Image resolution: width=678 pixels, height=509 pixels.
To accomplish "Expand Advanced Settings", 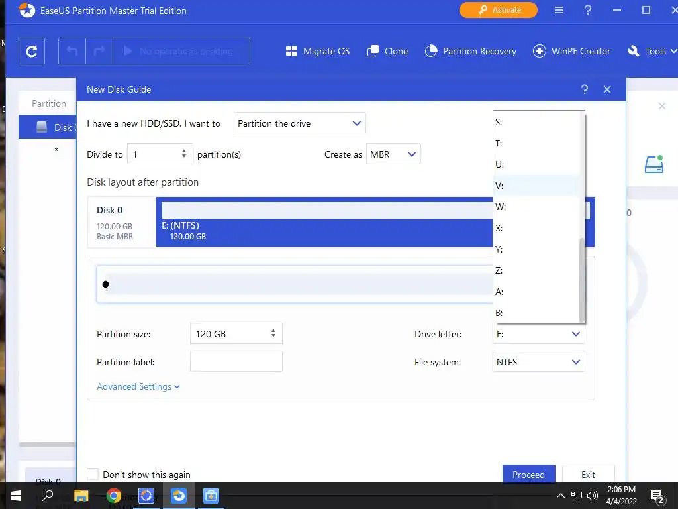I will pos(138,386).
